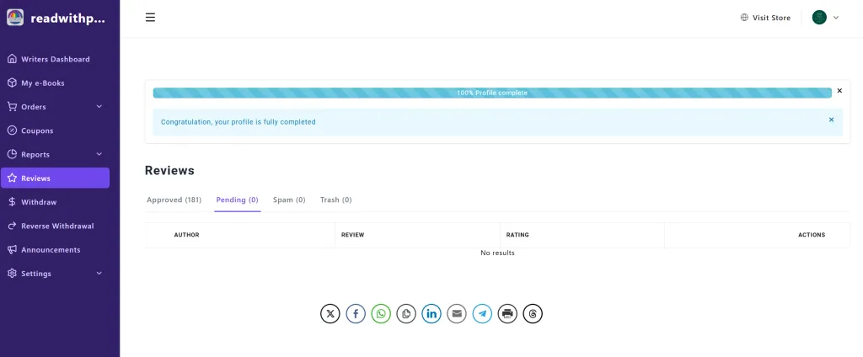The height and width of the screenshot is (357, 863).
Task: Click the copy link share icon
Action: click(406, 314)
